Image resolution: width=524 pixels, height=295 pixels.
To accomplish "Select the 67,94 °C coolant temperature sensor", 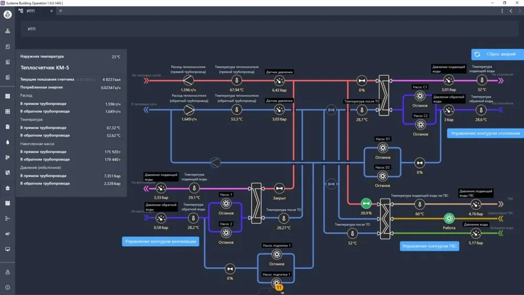I will click(x=237, y=80).
